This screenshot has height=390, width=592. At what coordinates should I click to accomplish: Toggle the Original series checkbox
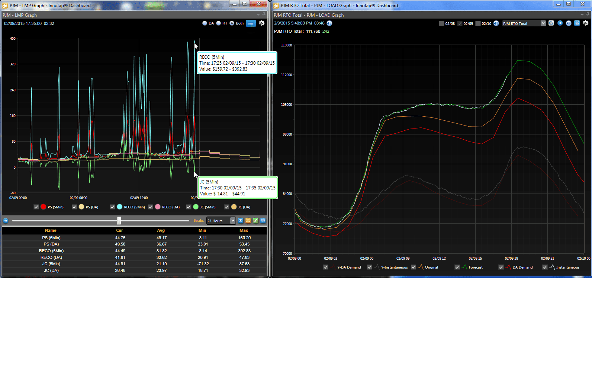coord(414,267)
